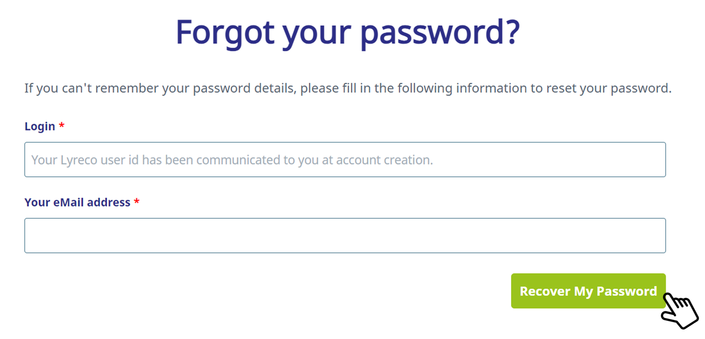Click the word "Password" on the green button
Image resolution: width=705 pixels, height=339 pixels.
tap(627, 291)
